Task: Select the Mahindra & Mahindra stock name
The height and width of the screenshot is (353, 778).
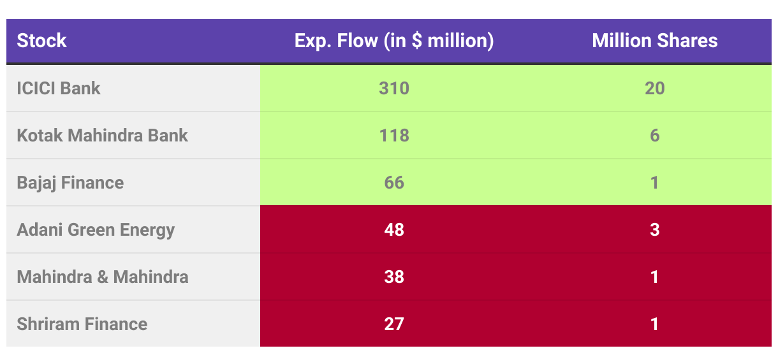Action: tap(102, 277)
